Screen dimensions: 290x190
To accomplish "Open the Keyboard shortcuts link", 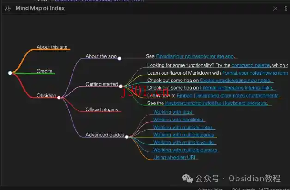I will [x=216, y=103].
